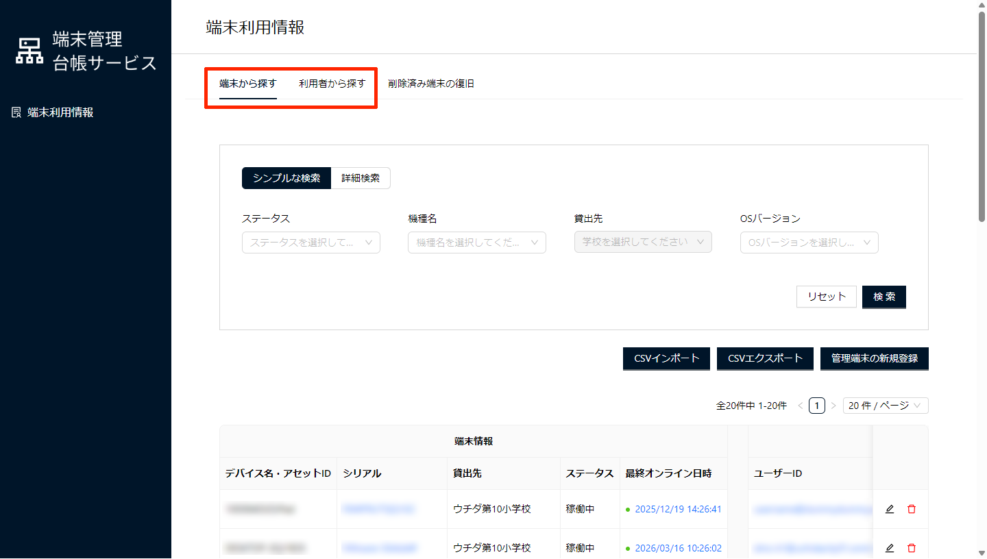Click the edit pencil icon in second row
987x559 pixels.
click(x=890, y=548)
